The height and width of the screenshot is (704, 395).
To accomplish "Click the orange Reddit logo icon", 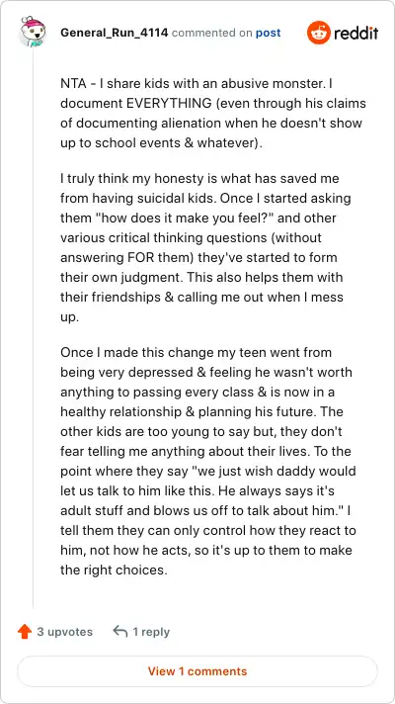I will 319,33.
